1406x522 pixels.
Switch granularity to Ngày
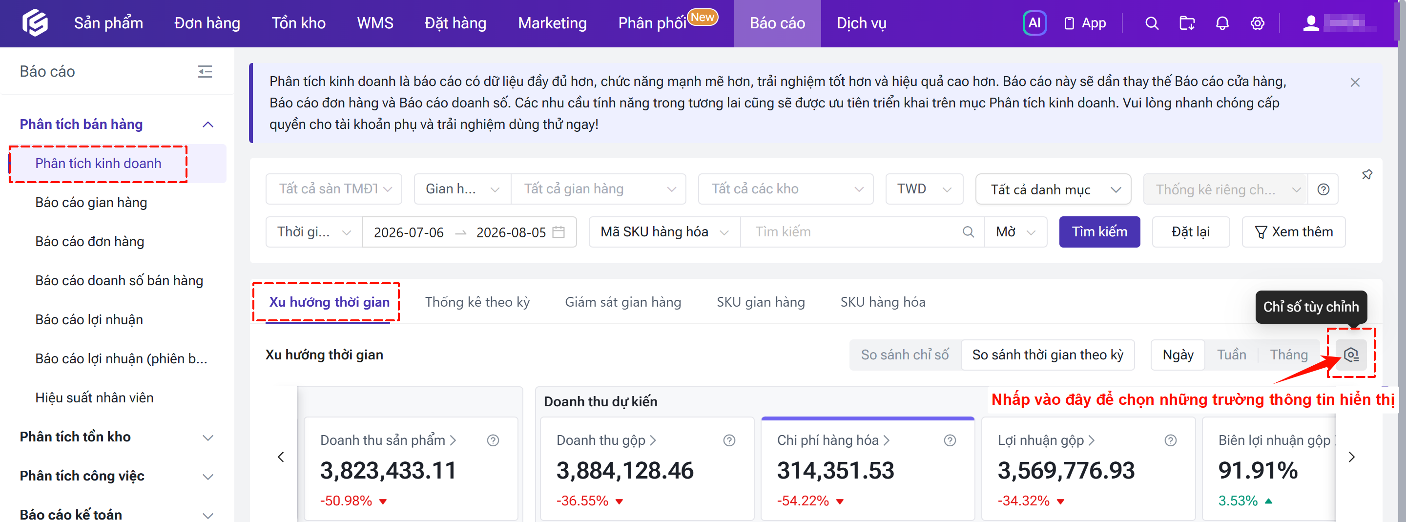point(1178,355)
